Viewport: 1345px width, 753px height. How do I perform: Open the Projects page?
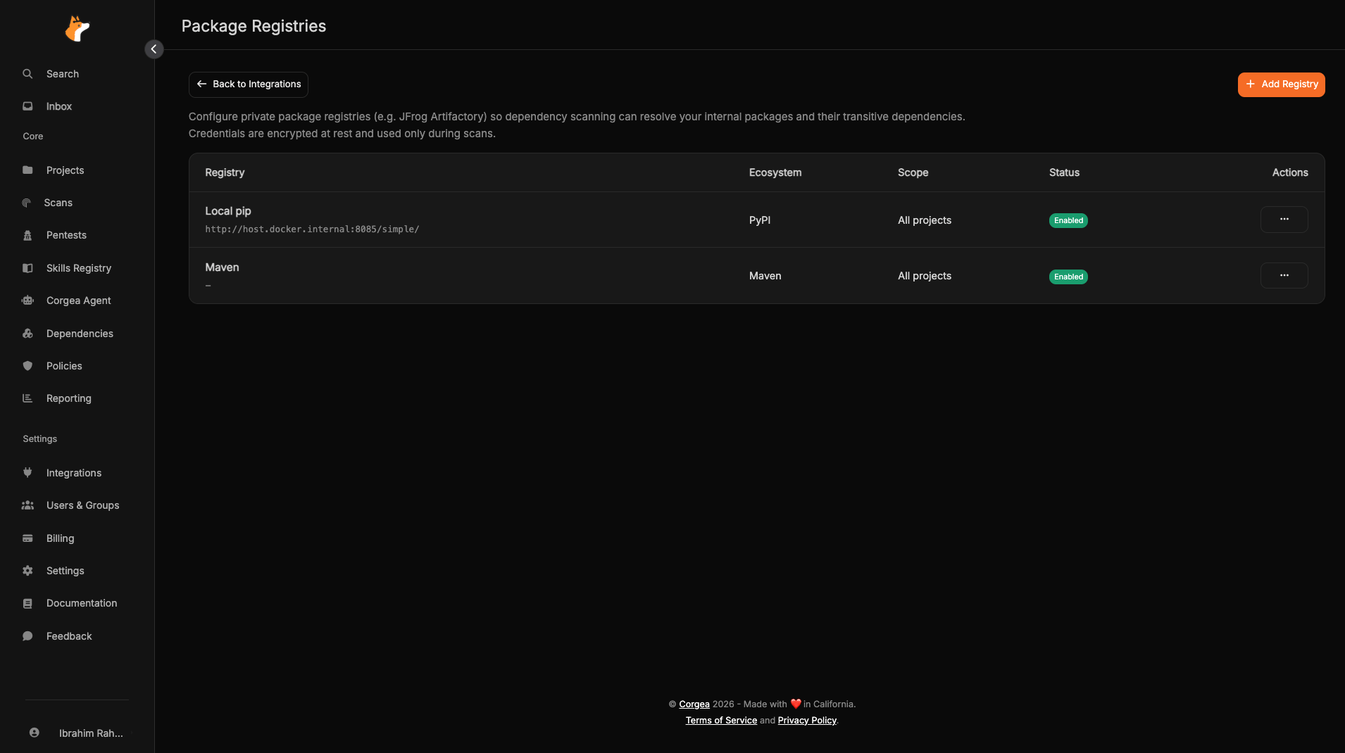pyautogui.click(x=65, y=170)
